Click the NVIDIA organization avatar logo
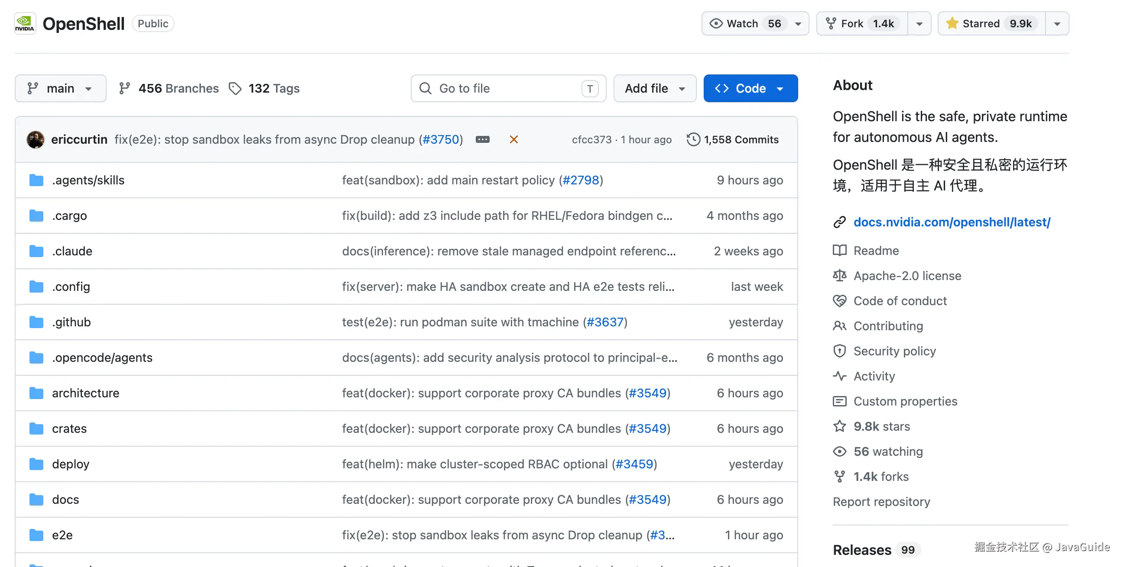Image resolution: width=1124 pixels, height=567 pixels. [25, 23]
